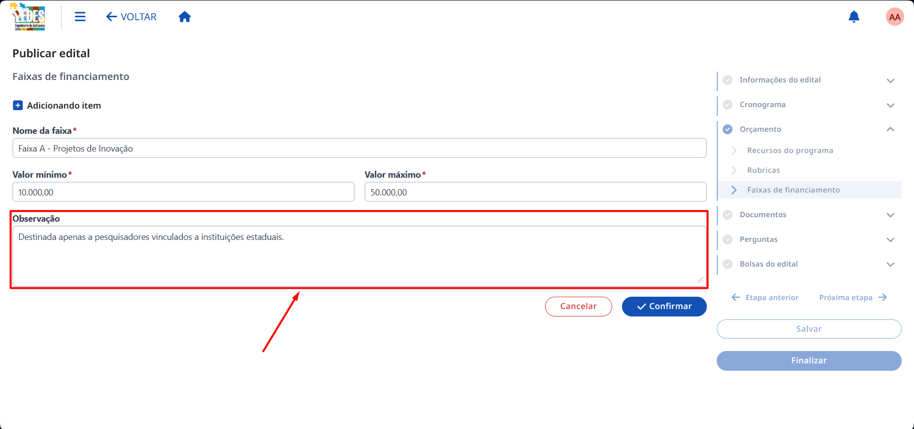Click the Observação textarea resize handle
914x429 pixels.
coord(700,280)
